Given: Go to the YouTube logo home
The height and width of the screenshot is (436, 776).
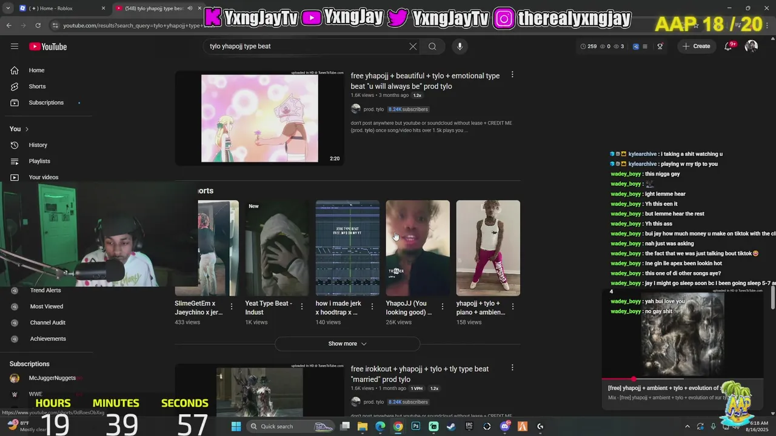Looking at the screenshot, I should [x=48, y=47].
